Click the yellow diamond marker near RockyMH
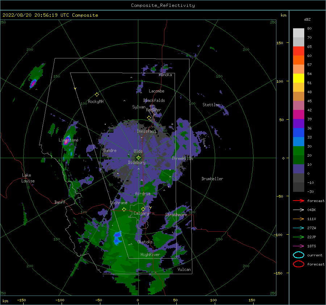This screenshot has width=326, height=305. (97, 95)
